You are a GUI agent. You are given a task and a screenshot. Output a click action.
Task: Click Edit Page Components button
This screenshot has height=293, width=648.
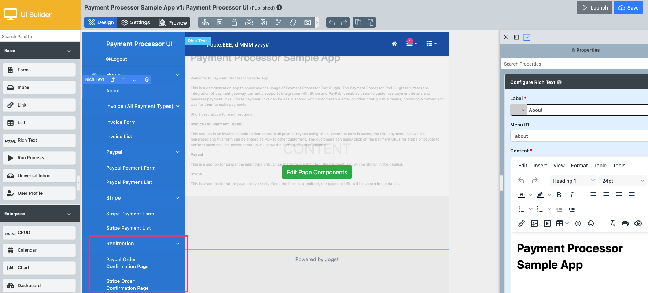click(317, 172)
